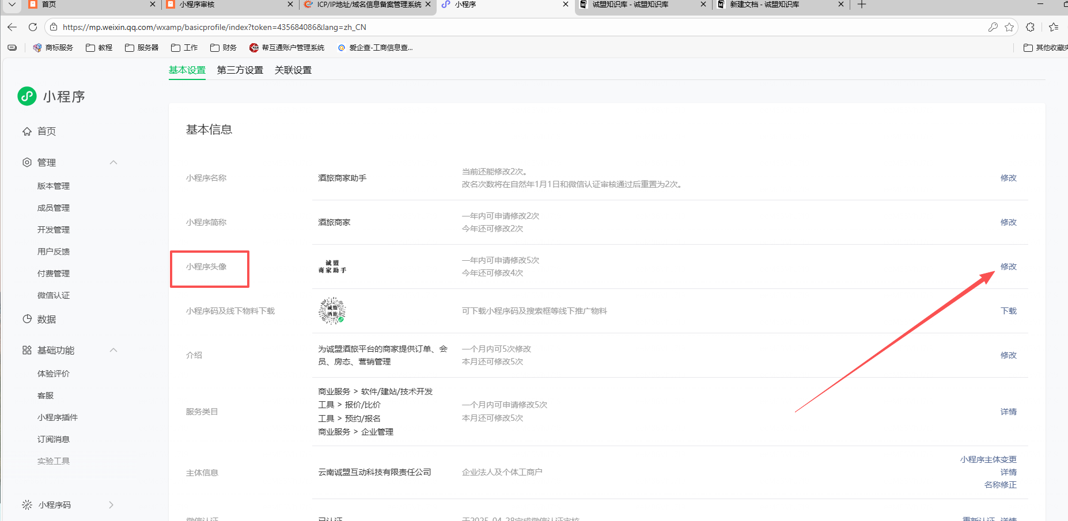The width and height of the screenshot is (1068, 521).
Task: Click the mini program QR code thumbnail
Action: click(x=332, y=311)
